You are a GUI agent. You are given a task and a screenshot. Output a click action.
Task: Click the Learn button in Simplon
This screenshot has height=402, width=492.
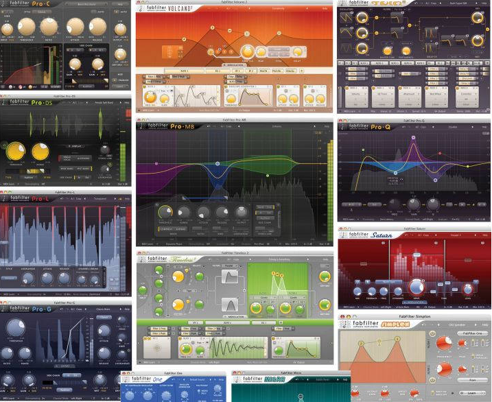coord(471,393)
